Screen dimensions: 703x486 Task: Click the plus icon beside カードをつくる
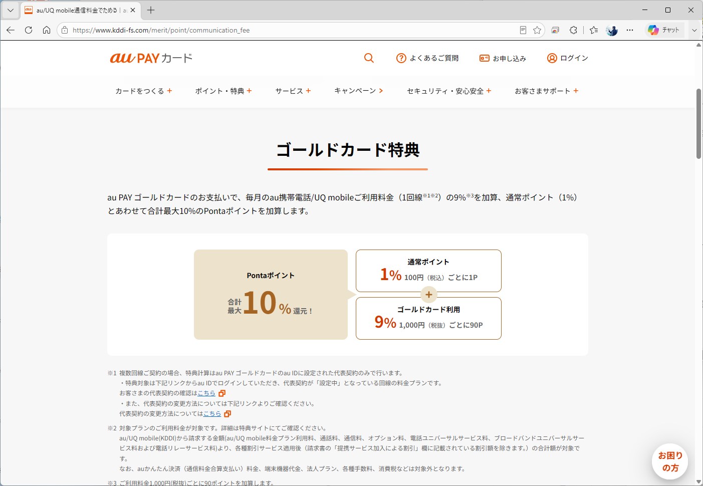[169, 91]
